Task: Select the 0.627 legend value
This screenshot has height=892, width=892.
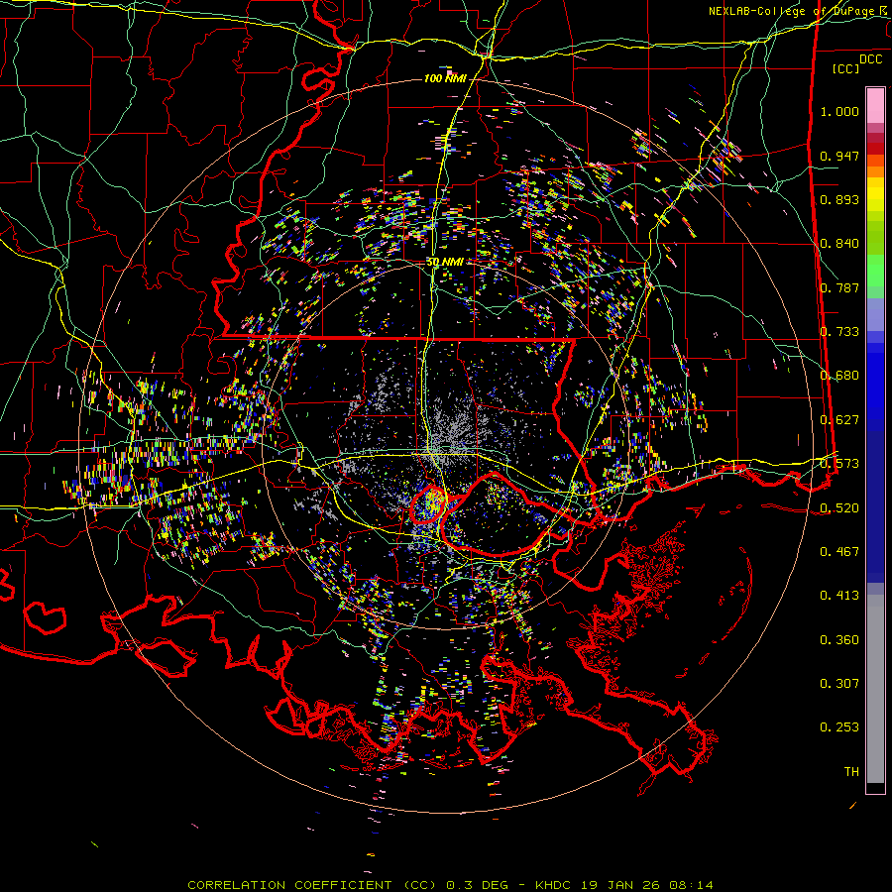Action: pos(839,420)
